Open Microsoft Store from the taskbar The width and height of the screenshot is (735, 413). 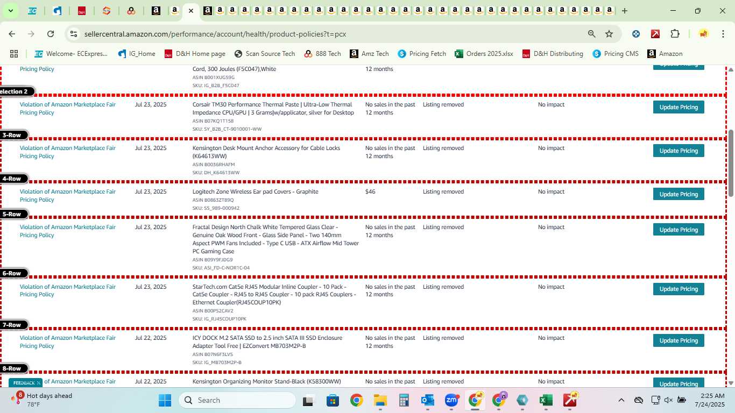pyautogui.click(x=332, y=400)
